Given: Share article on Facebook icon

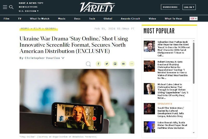Looking at the screenshot, I should pyautogui.click(x=99, y=64).
